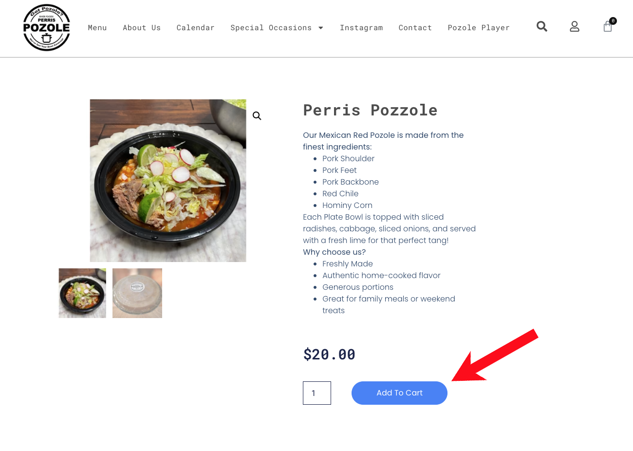Visit the Instagram nav link

tap(361, 28)
